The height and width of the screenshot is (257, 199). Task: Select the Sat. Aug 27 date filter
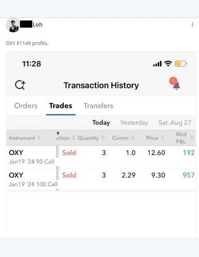pyautogui.click(x=175, y=123)
